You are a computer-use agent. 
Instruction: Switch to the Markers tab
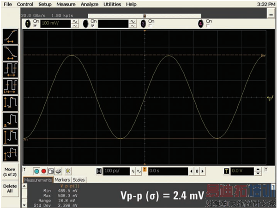coord(62,180)
